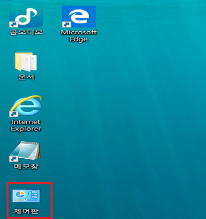Select the Microsoft Edge desktop icon
This screenshot has width=206, height=219.
(x=79, y=16)
